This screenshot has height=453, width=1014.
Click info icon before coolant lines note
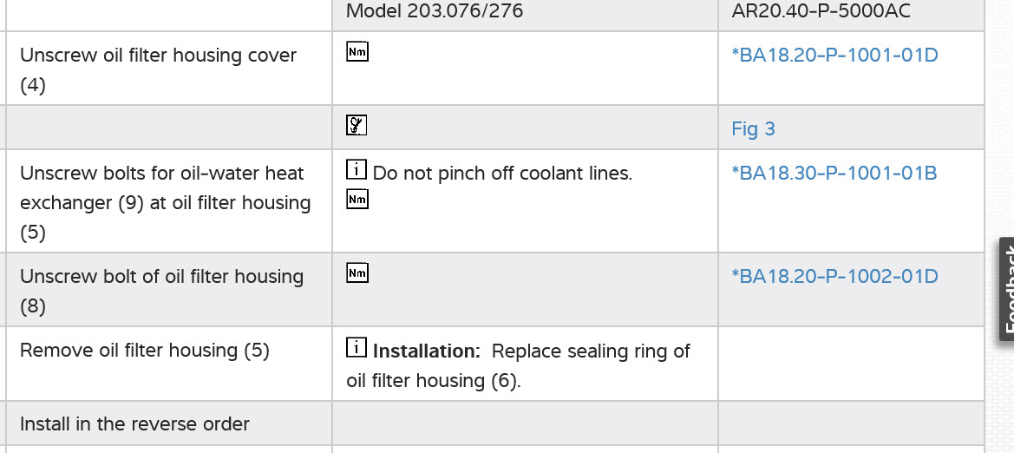357,171
